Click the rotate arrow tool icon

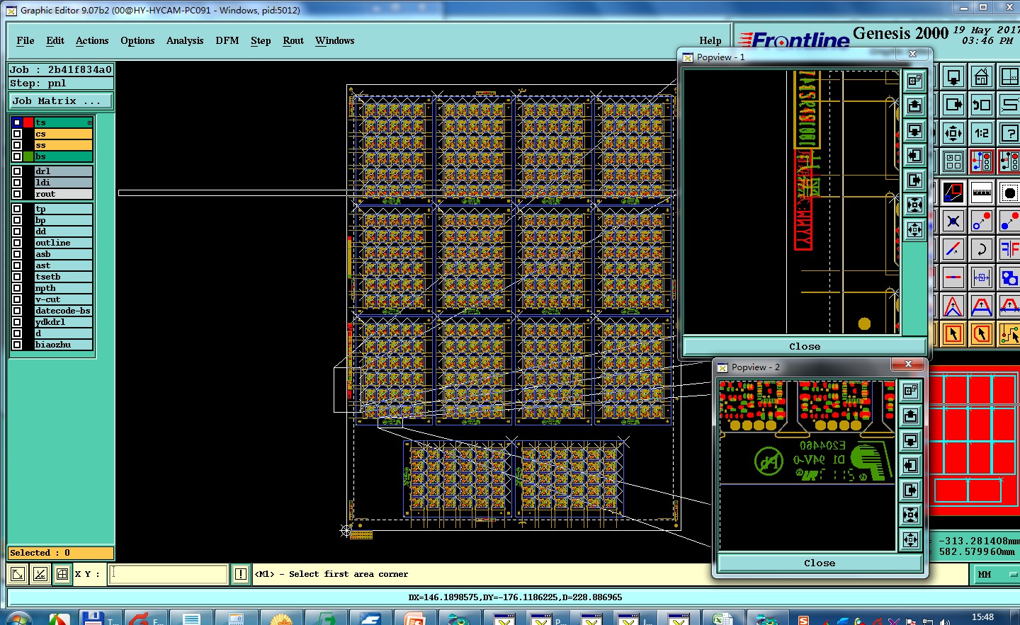(981, 249)
